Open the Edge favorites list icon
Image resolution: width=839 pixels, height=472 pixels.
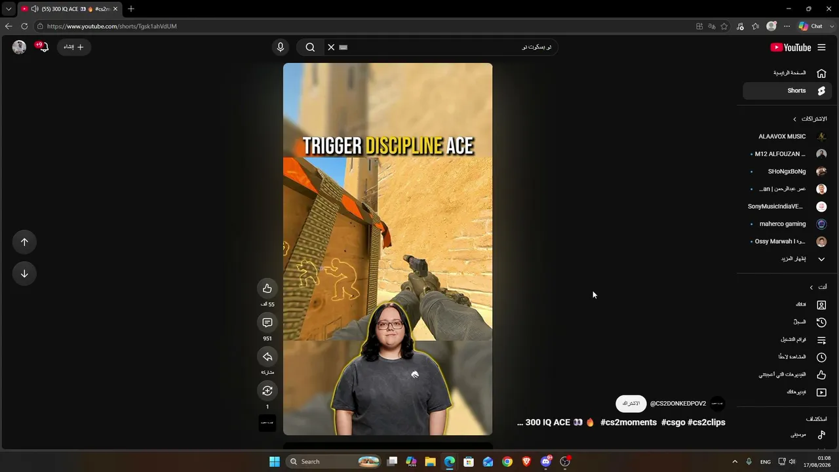(x=756, y=26)
